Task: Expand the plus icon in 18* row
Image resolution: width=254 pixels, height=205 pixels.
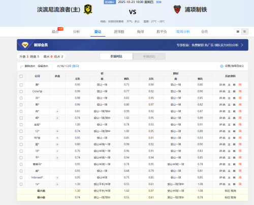Action: point(57,151)
